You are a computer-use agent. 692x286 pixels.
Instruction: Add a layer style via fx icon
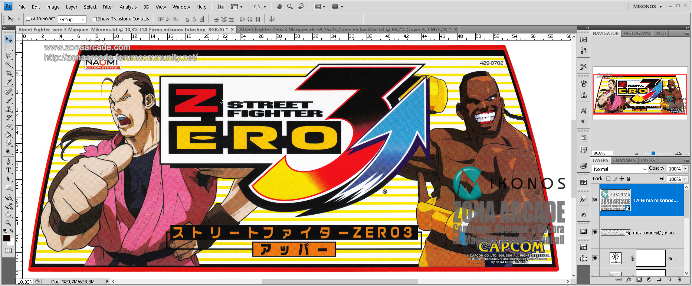click(629, 279)
